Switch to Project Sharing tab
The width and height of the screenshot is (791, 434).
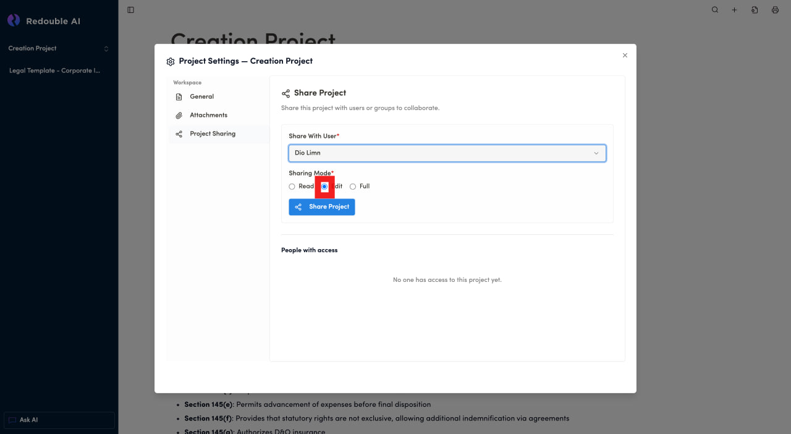point(212,134)
